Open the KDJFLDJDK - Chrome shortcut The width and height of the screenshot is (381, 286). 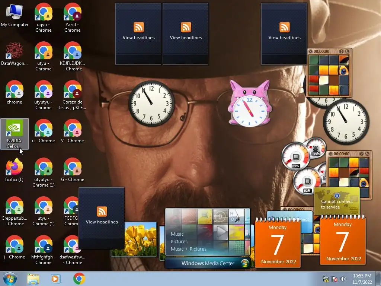(x=73, y=57)
